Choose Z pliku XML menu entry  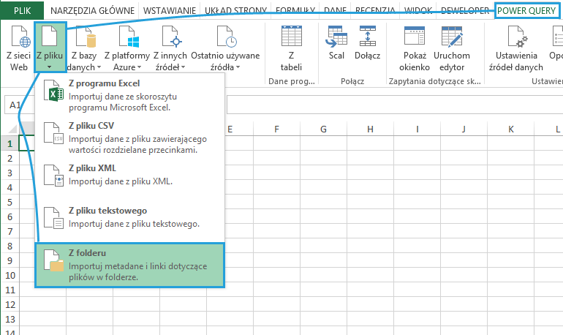pos(130,175)
